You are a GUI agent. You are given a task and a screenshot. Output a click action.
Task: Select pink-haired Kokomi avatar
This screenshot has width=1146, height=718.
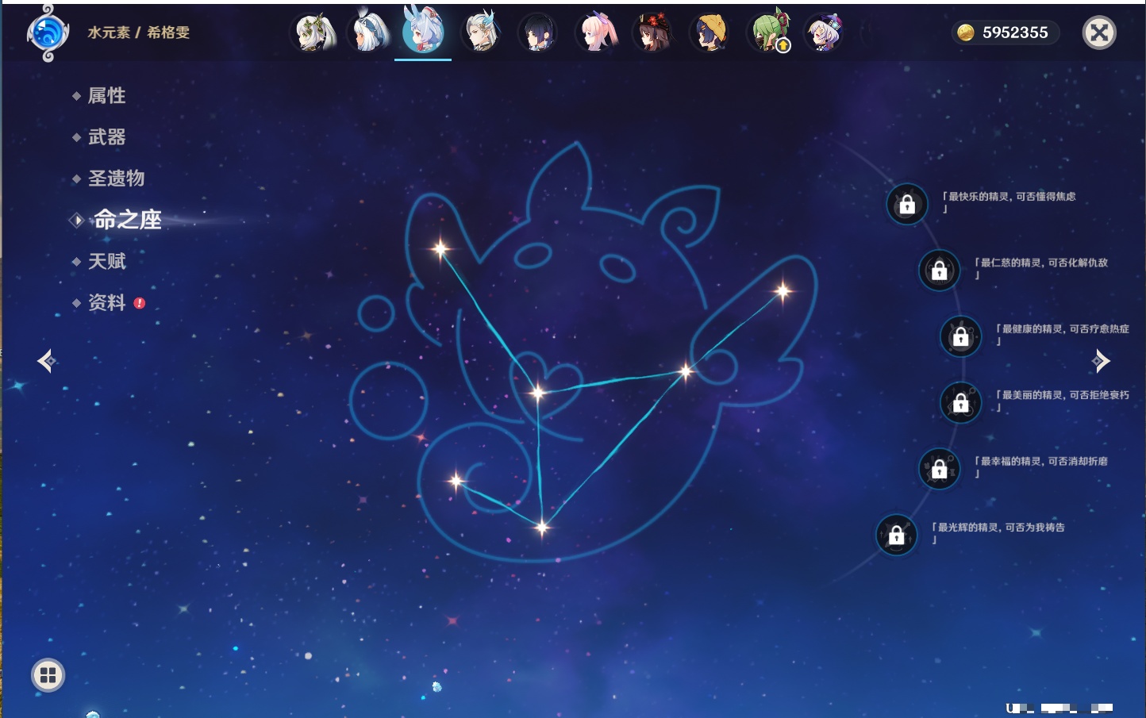pyautogui.click(x=596, y=33)
